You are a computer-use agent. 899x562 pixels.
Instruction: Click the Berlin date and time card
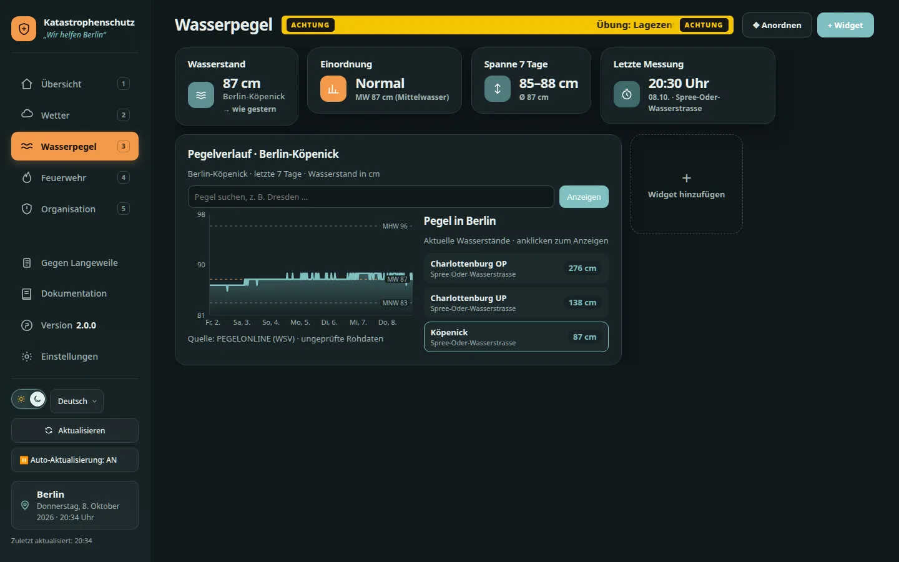tap(75, 505)
